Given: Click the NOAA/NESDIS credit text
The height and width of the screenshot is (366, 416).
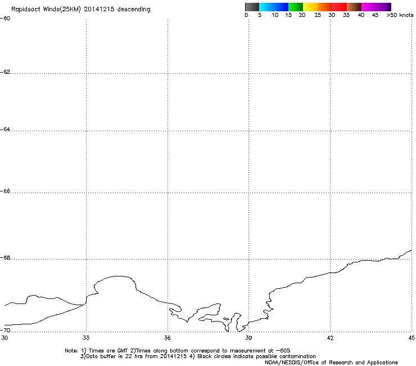Looking at the screenshot, I should (x=331, y=363).
